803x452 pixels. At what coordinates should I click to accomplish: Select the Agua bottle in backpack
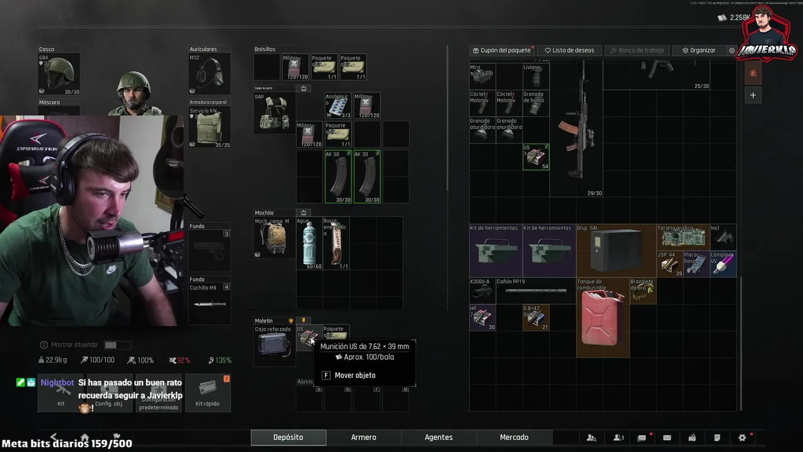point(309,244)
